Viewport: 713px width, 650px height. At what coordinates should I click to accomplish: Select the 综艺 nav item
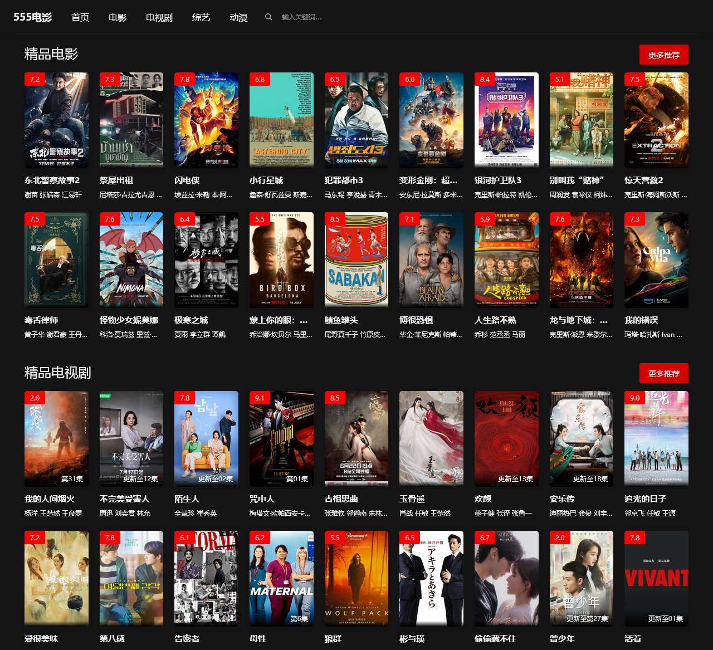point(201,17)
